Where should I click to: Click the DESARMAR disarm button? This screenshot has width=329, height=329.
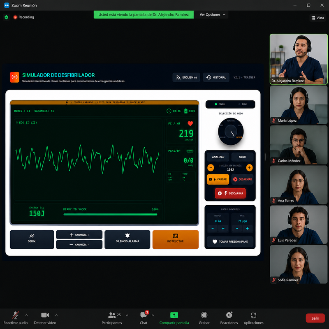coord(242,179)
